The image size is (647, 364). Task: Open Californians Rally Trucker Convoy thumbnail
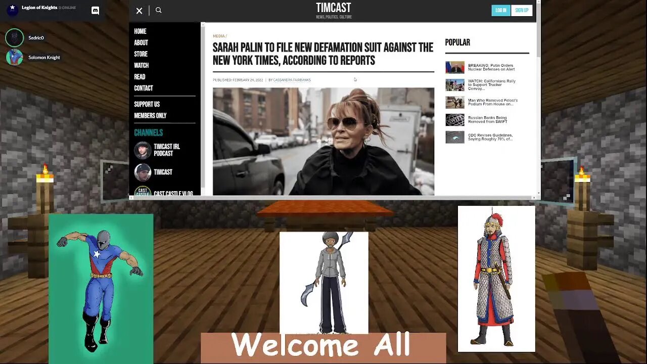coord(454,85)
